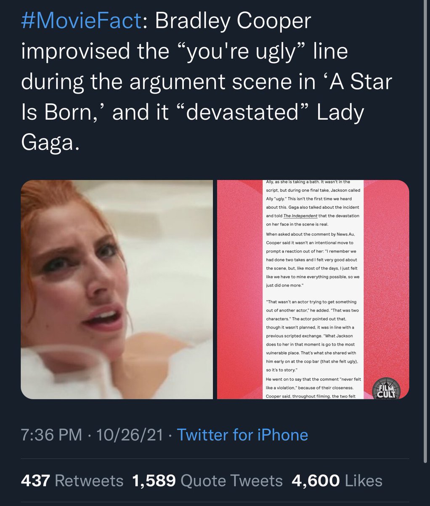Click the paragraph starting 'When asked about the comment'
This screenshot has width=430, height=506.
coord(313,259)
